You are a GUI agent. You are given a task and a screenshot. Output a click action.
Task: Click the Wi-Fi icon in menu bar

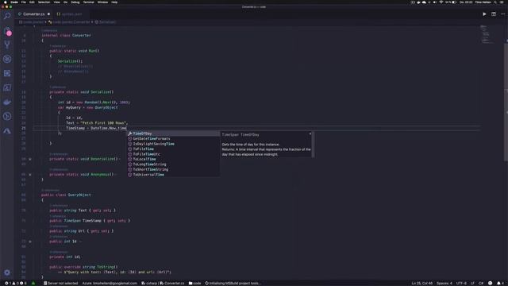[441, 2]
